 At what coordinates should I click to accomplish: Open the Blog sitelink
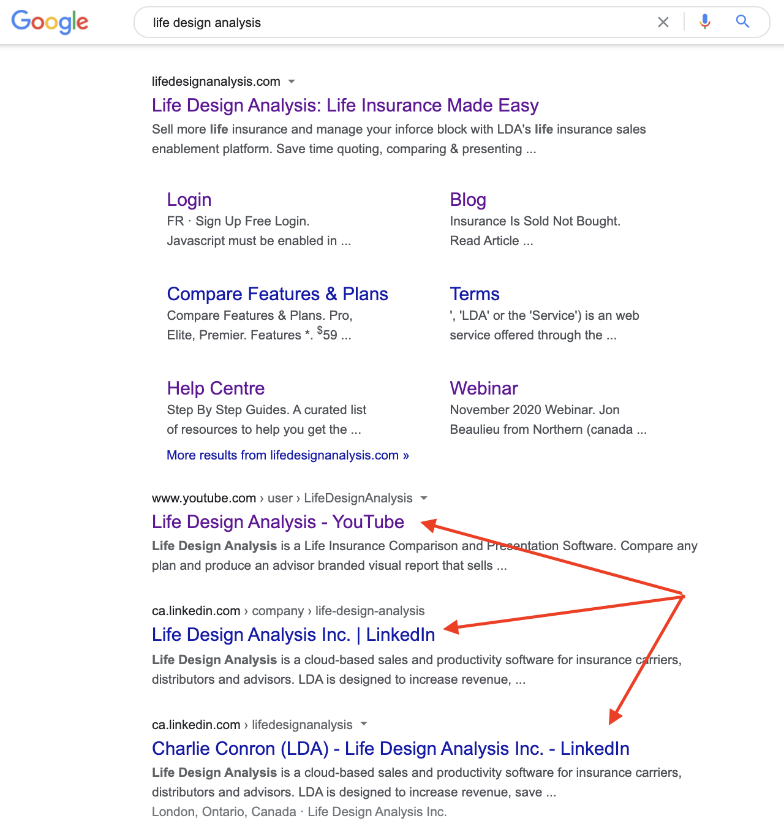pyautogui.click(x=468, y=200)
